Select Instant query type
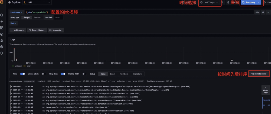The width and height of the screenshot is (271, 114). pyautogui.click(x=37, y=17)
